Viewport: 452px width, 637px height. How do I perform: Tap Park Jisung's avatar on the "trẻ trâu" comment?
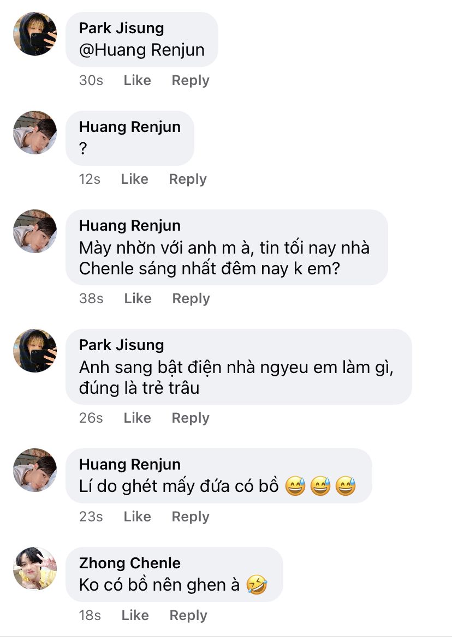coord(35,351)
